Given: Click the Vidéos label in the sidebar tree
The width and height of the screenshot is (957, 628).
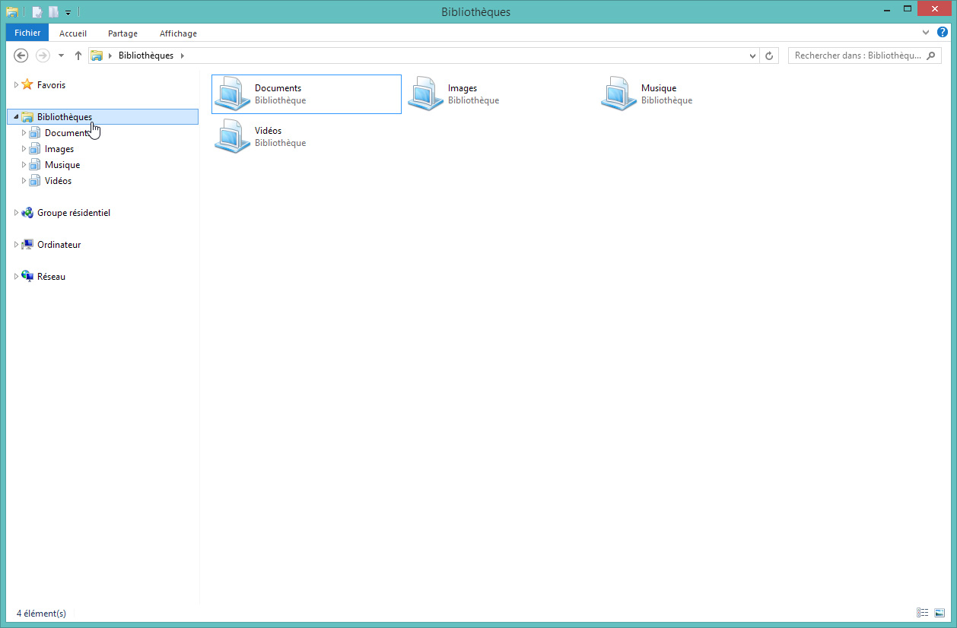Looking at the screenshot, I should point(59,181).
